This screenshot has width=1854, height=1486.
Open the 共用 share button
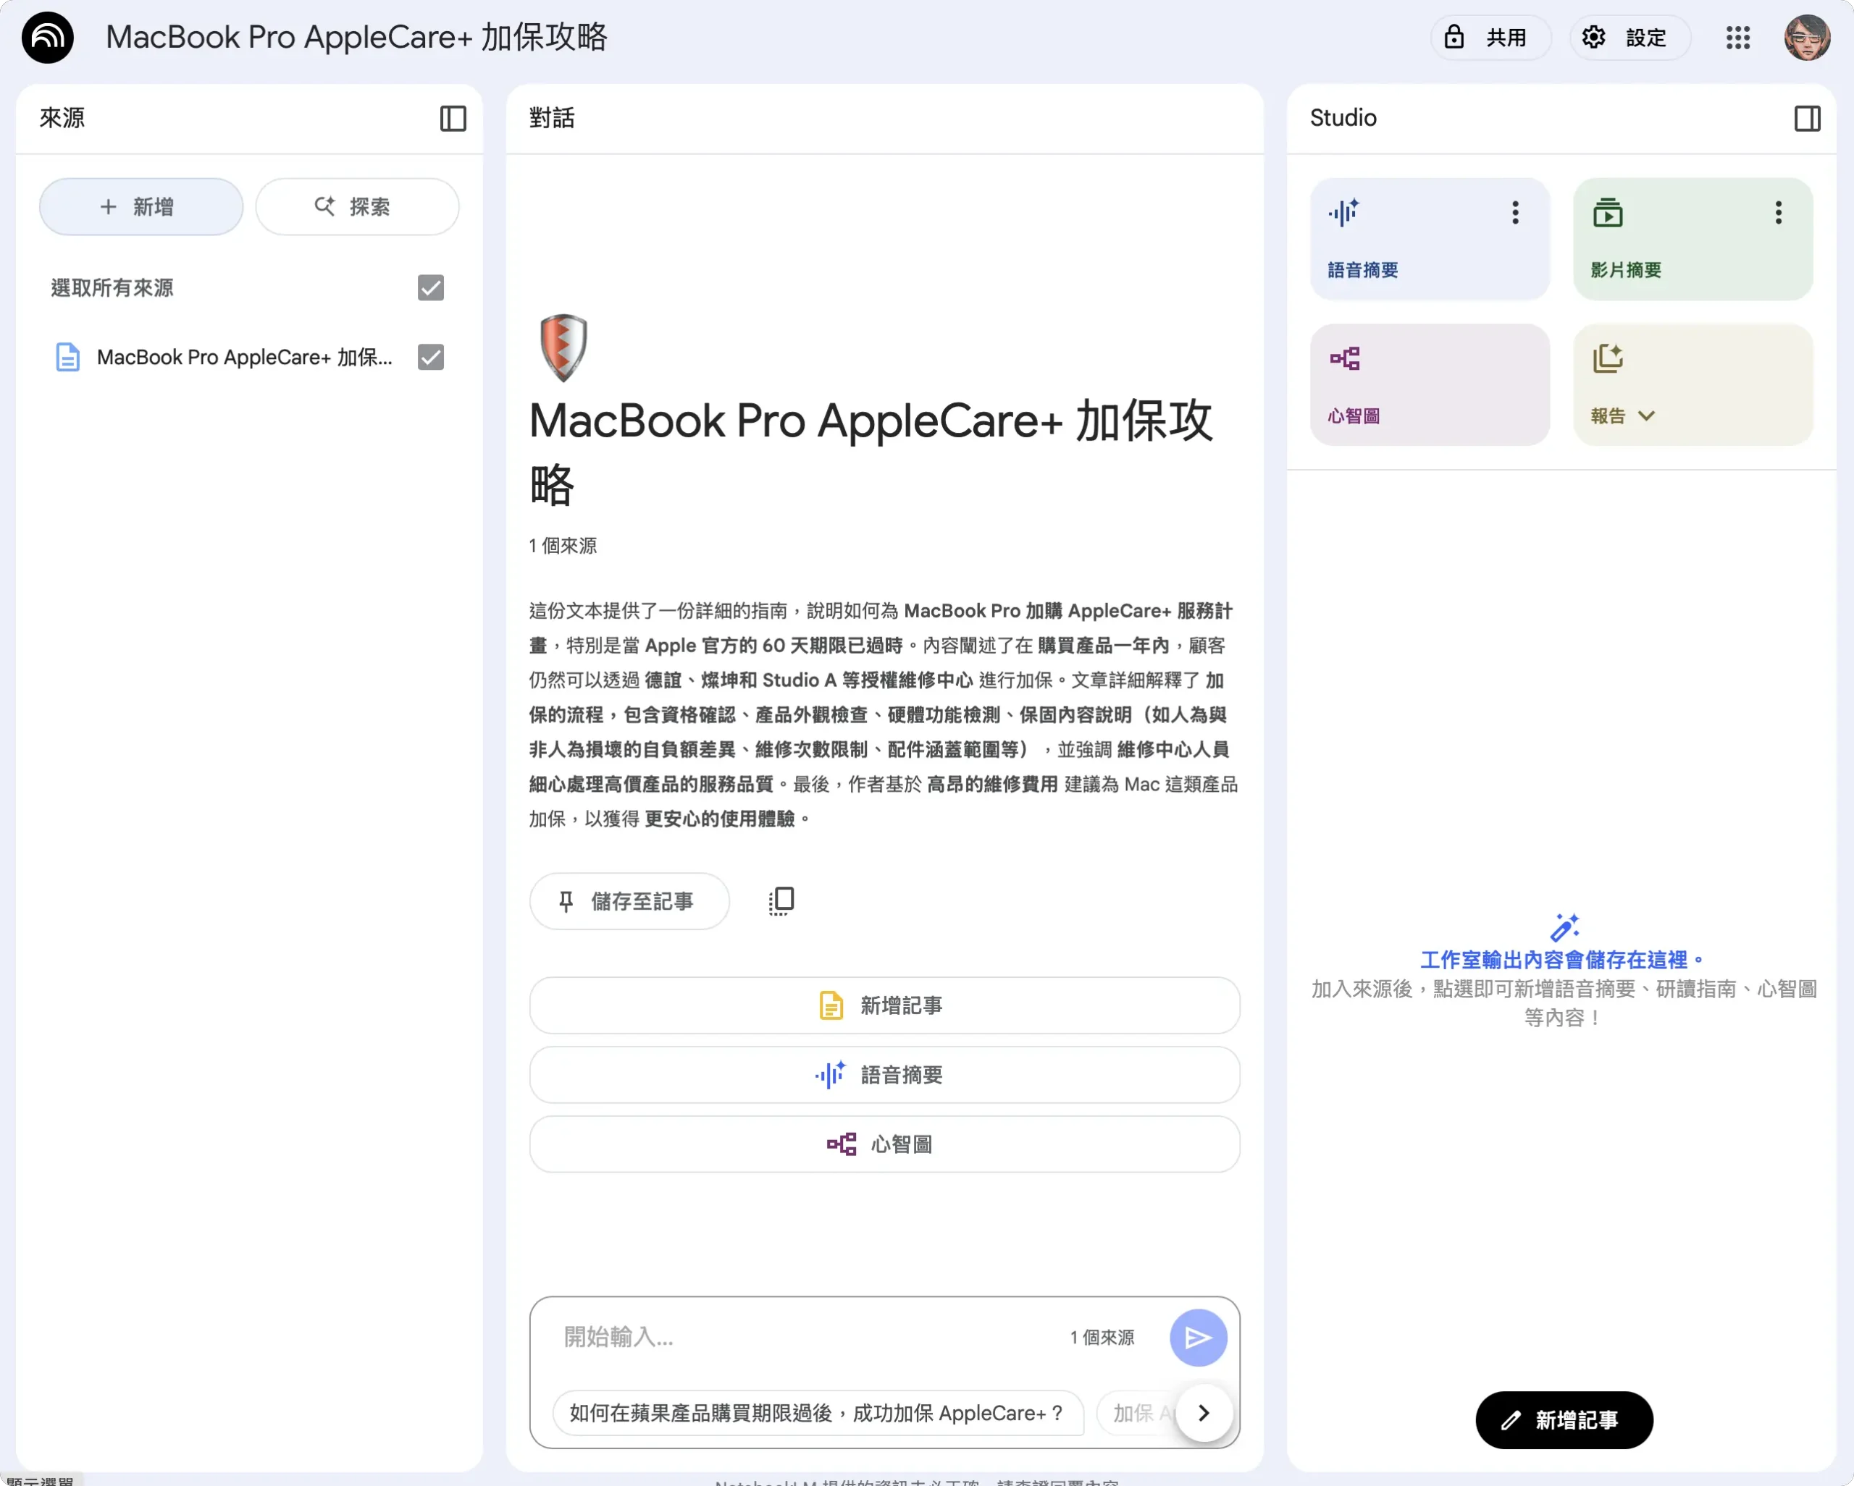[x=1490, y=37]
